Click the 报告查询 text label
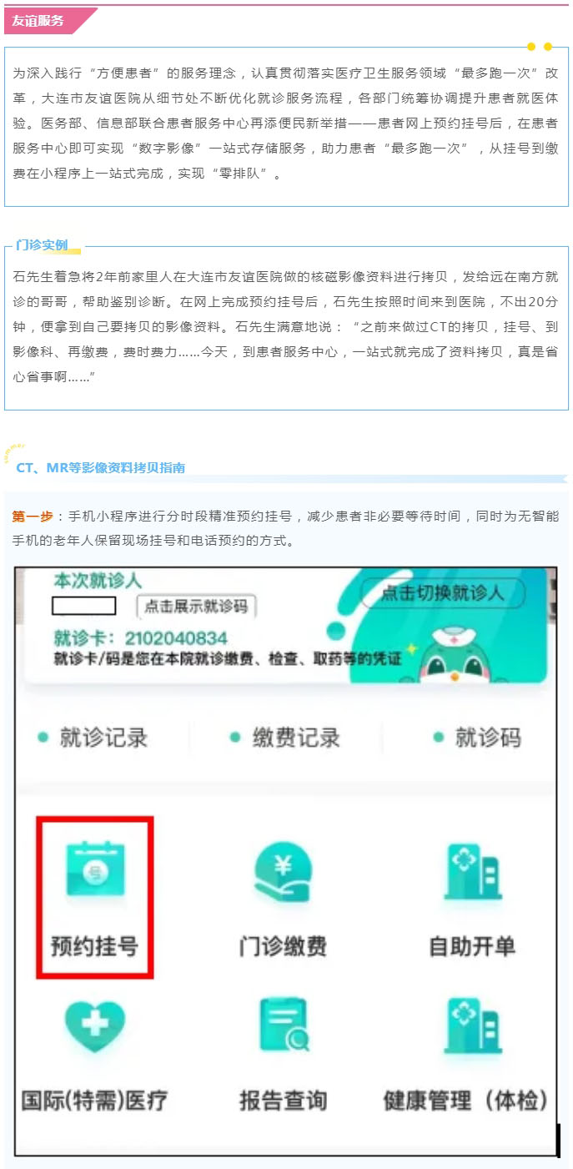The height and width of the screenshot is (1169, 573). click(x=283, y=1100)
